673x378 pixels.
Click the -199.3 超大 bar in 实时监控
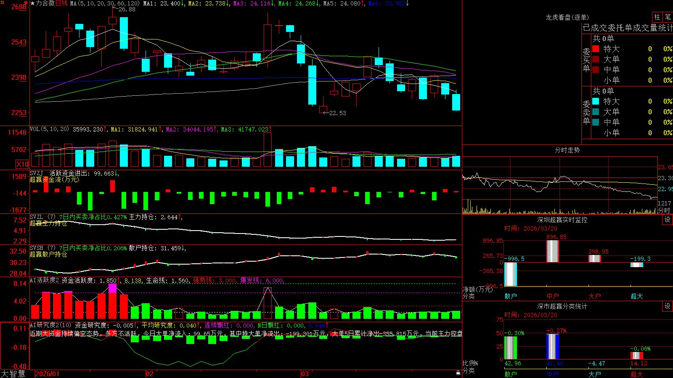pos(637,265)
